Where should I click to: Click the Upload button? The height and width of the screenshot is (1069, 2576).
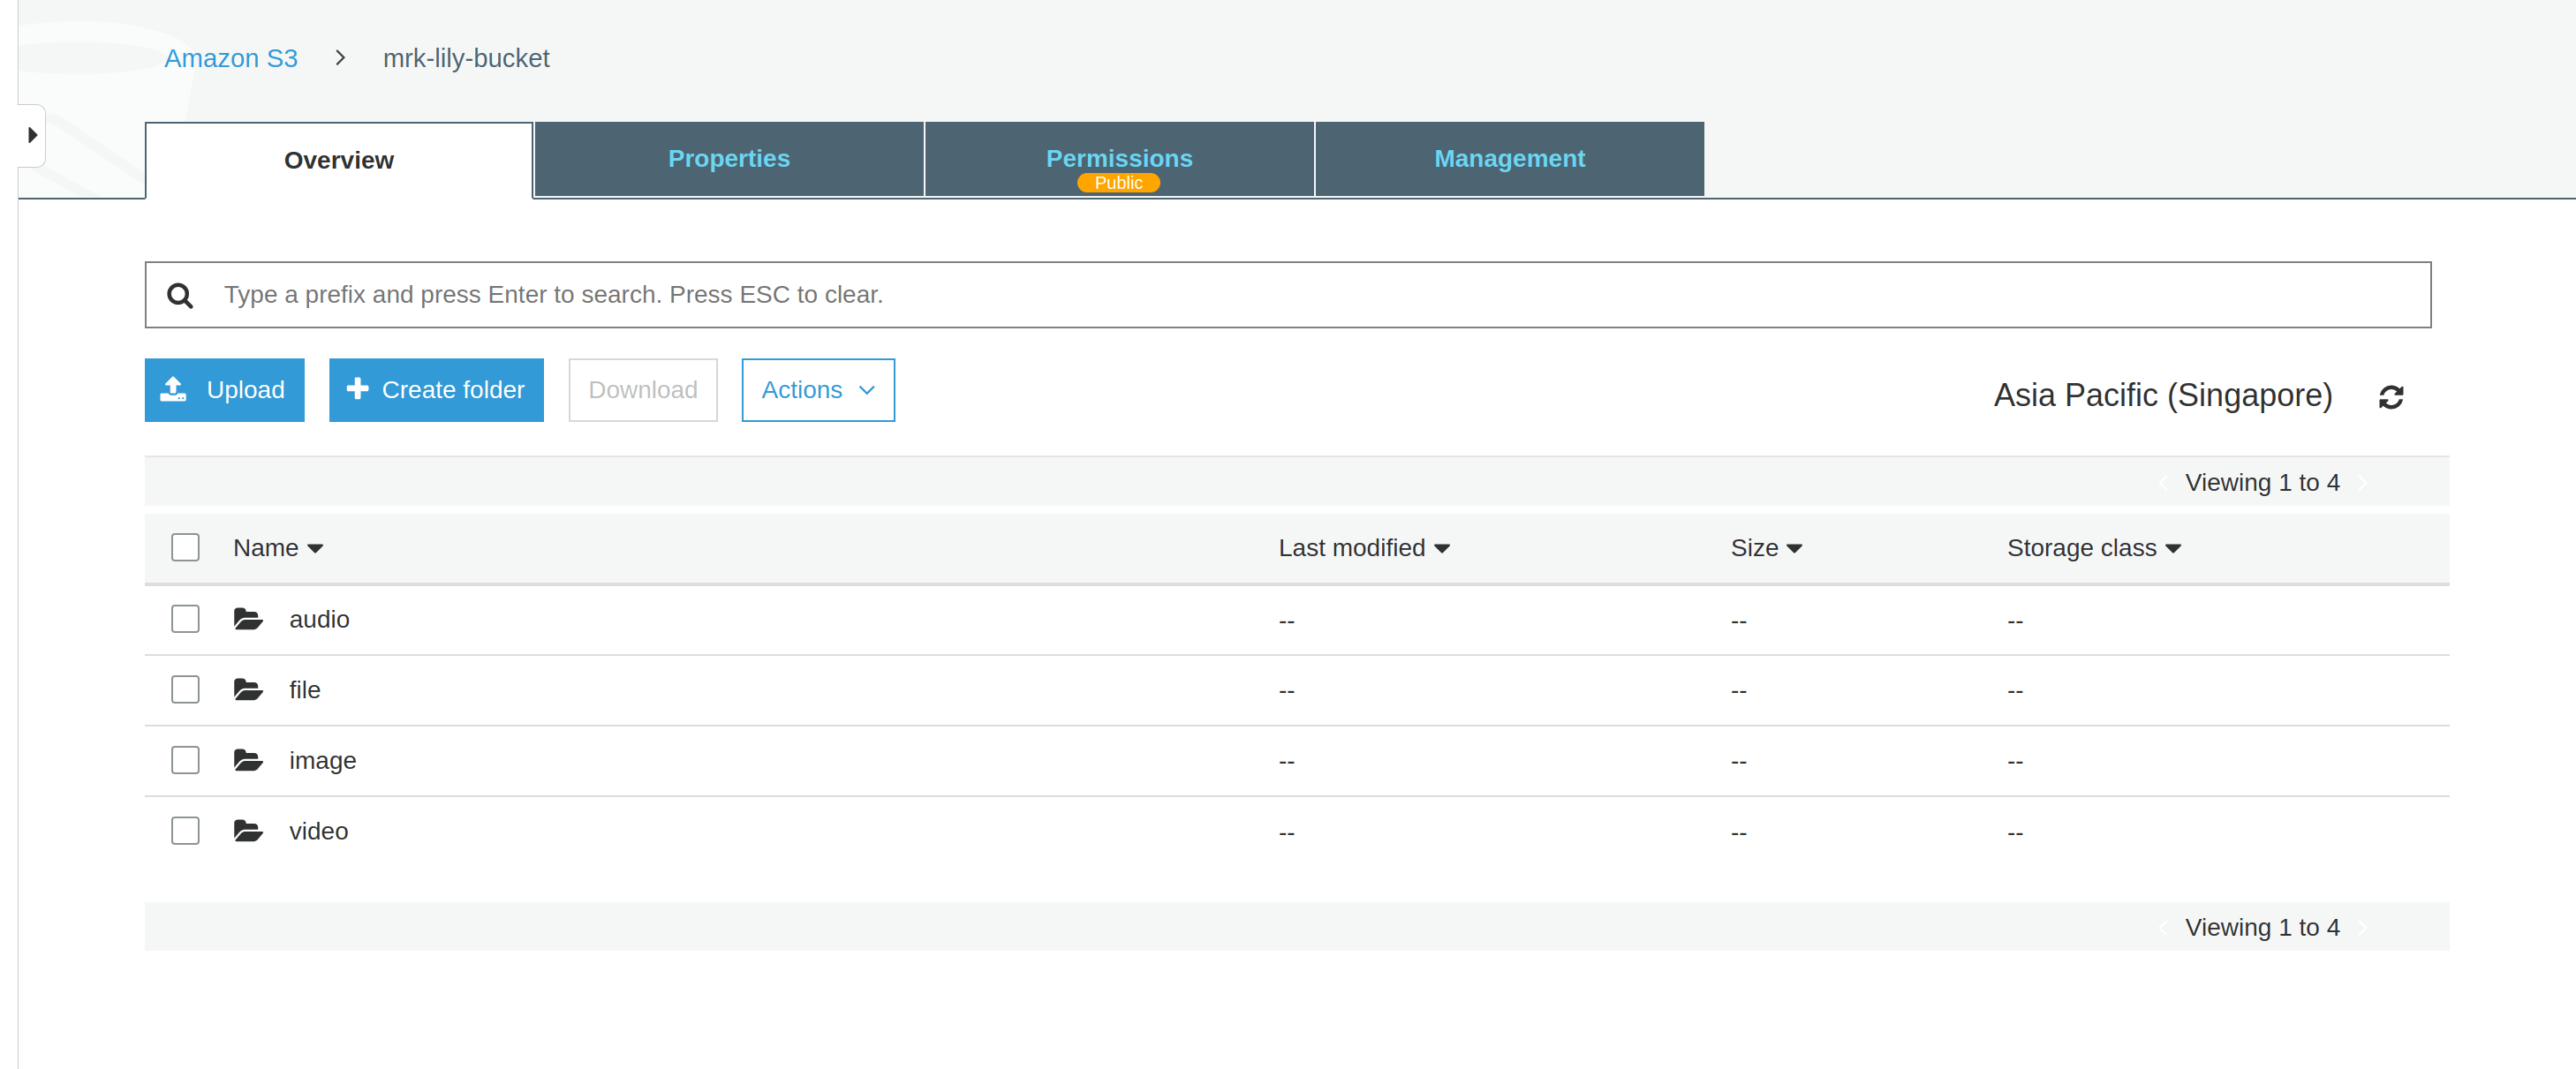tap(224, 390)
